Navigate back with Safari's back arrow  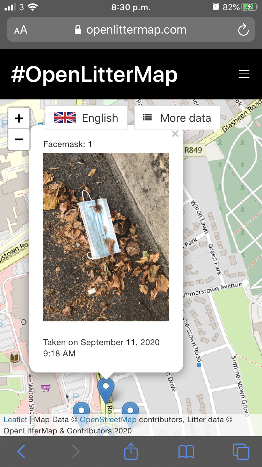21,452
